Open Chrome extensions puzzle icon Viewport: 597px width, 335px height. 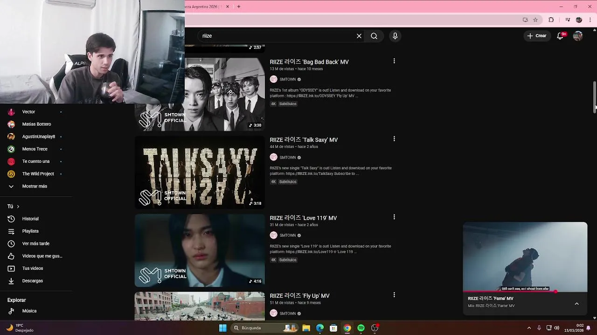point(551,20)
